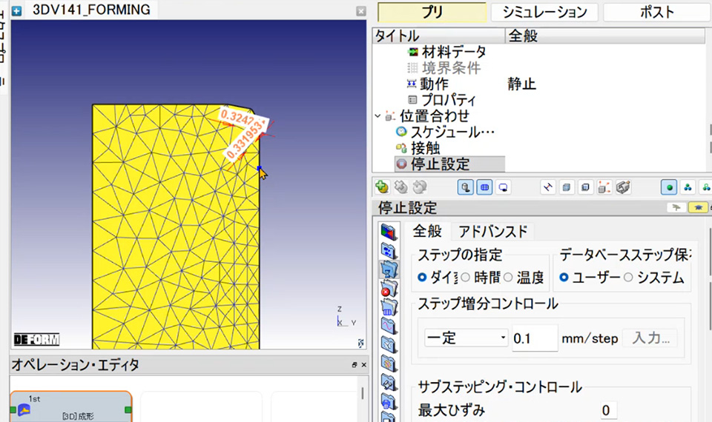
Task: Click the 入力... button
Action: pyautogui.click(x=650, y=338)
